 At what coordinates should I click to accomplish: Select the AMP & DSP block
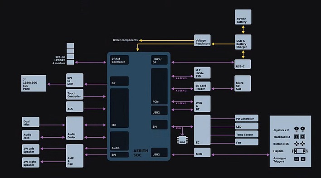click(x=75, y=156)
